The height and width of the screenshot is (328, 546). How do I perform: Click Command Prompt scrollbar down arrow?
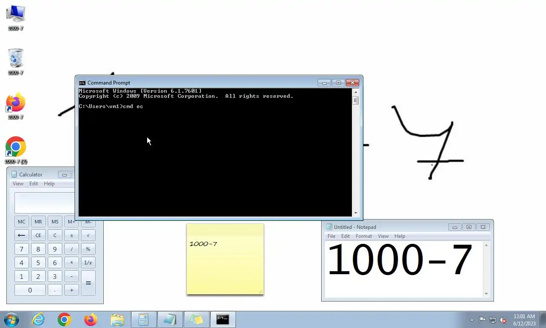[355, 213]
